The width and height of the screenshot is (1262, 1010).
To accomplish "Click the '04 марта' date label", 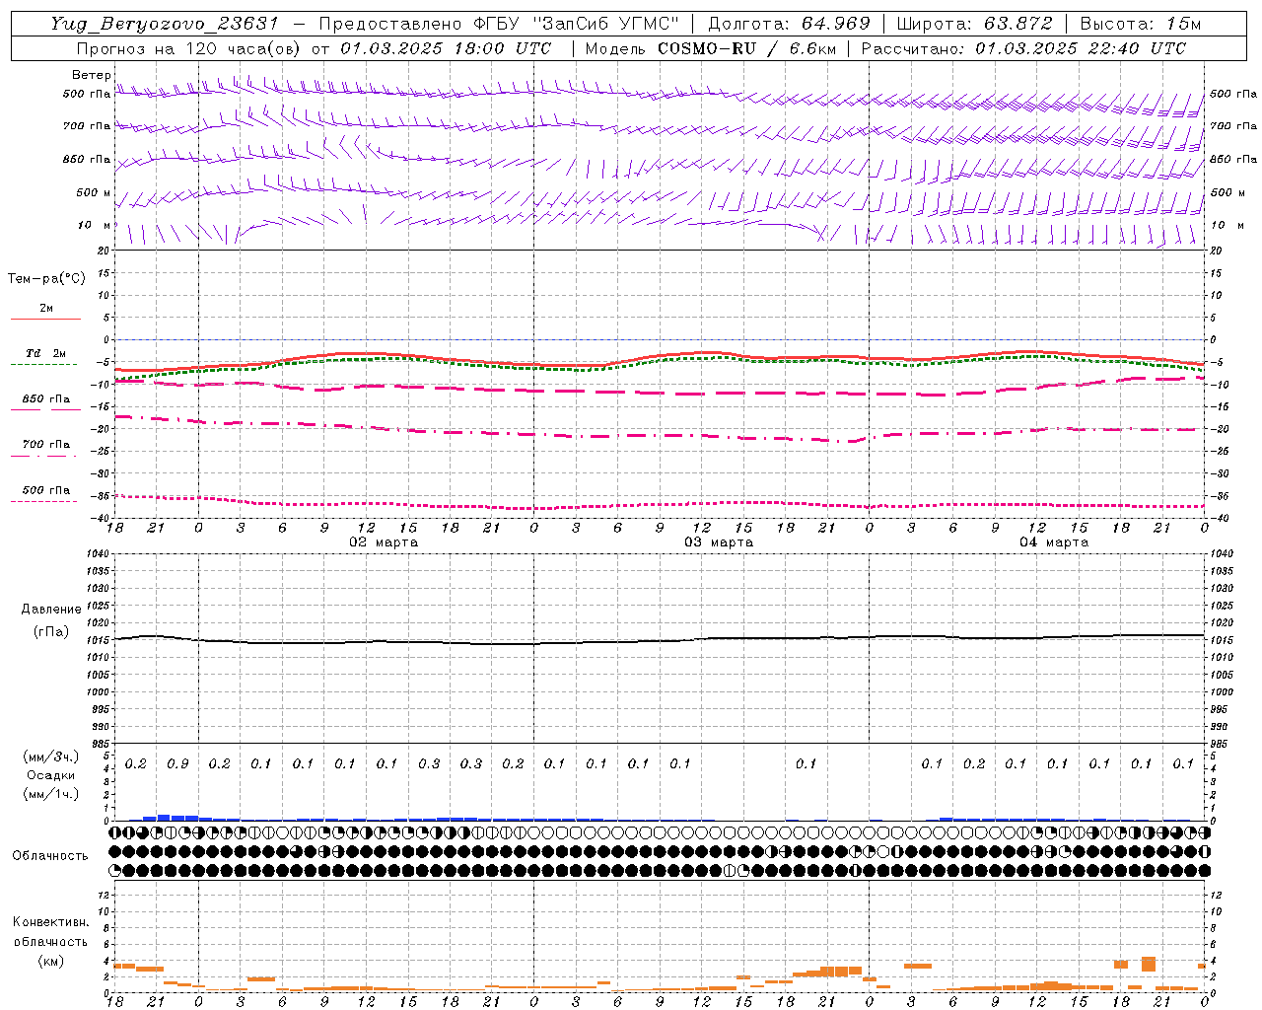I will (1054, 542).
